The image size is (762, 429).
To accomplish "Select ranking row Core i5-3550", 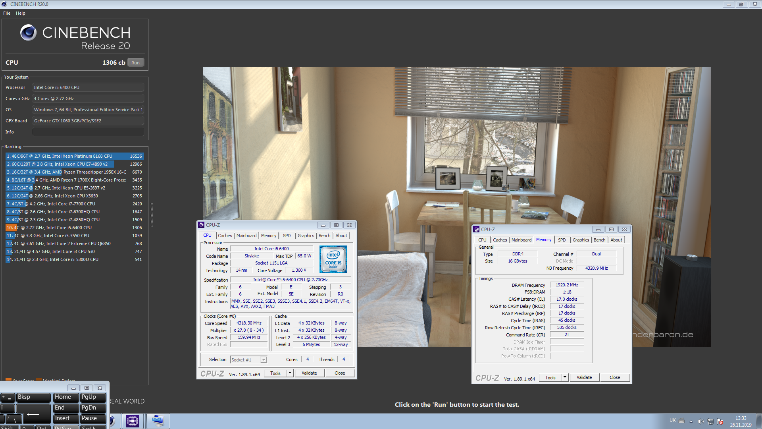I will pos(75,236).
